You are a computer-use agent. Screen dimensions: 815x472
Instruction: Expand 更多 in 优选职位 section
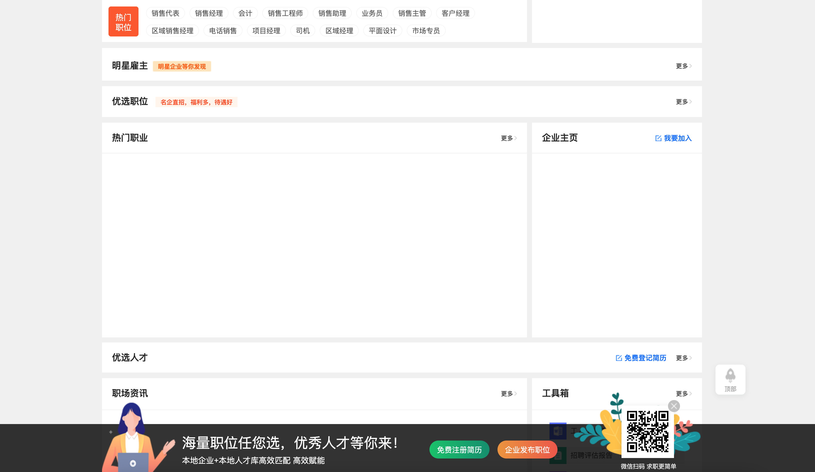pyautogui.click(x=684, y=102)
